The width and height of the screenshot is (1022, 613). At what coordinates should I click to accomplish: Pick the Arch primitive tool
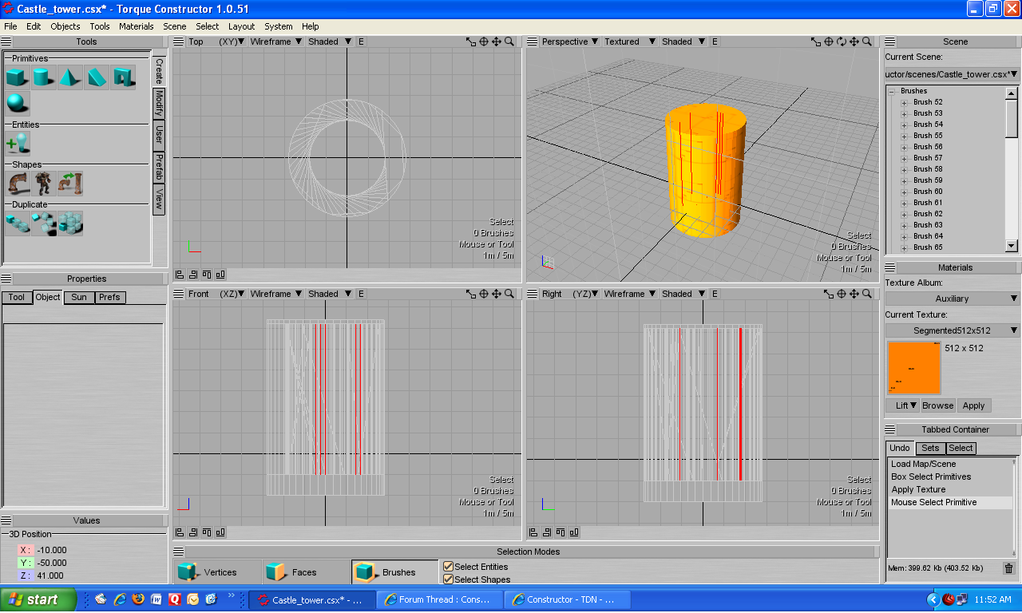(x=122, y=77)
